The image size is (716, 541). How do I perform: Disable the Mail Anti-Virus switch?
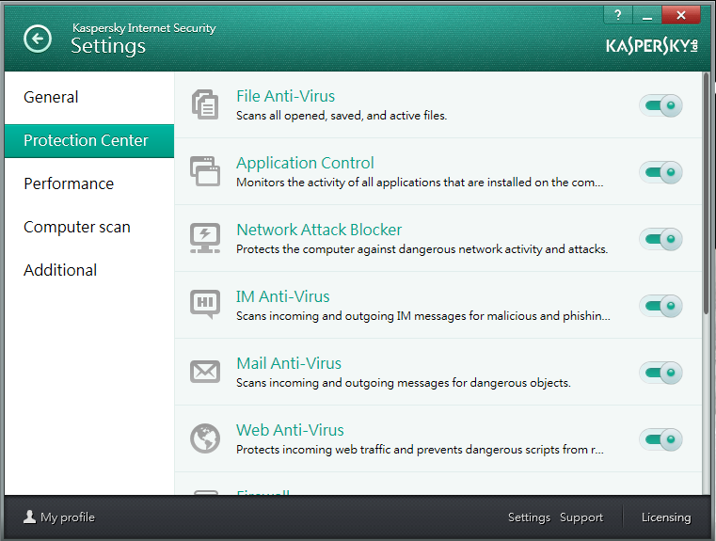click(x=660, y=373)
